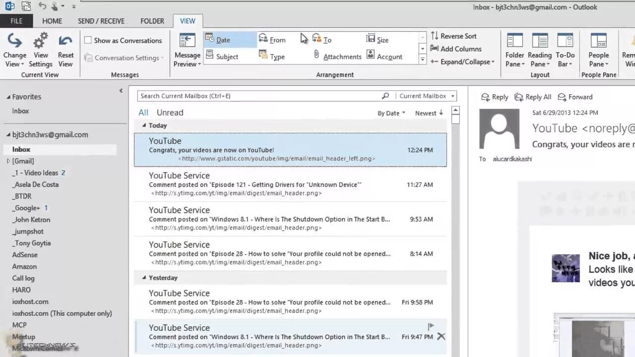Arrange messages by From
The width and height of the screenshot is (635, 357).
272,40
